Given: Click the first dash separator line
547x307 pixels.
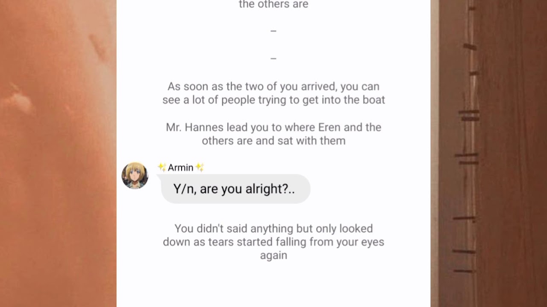Looking at the screenshot, I should tap(273, 31).
